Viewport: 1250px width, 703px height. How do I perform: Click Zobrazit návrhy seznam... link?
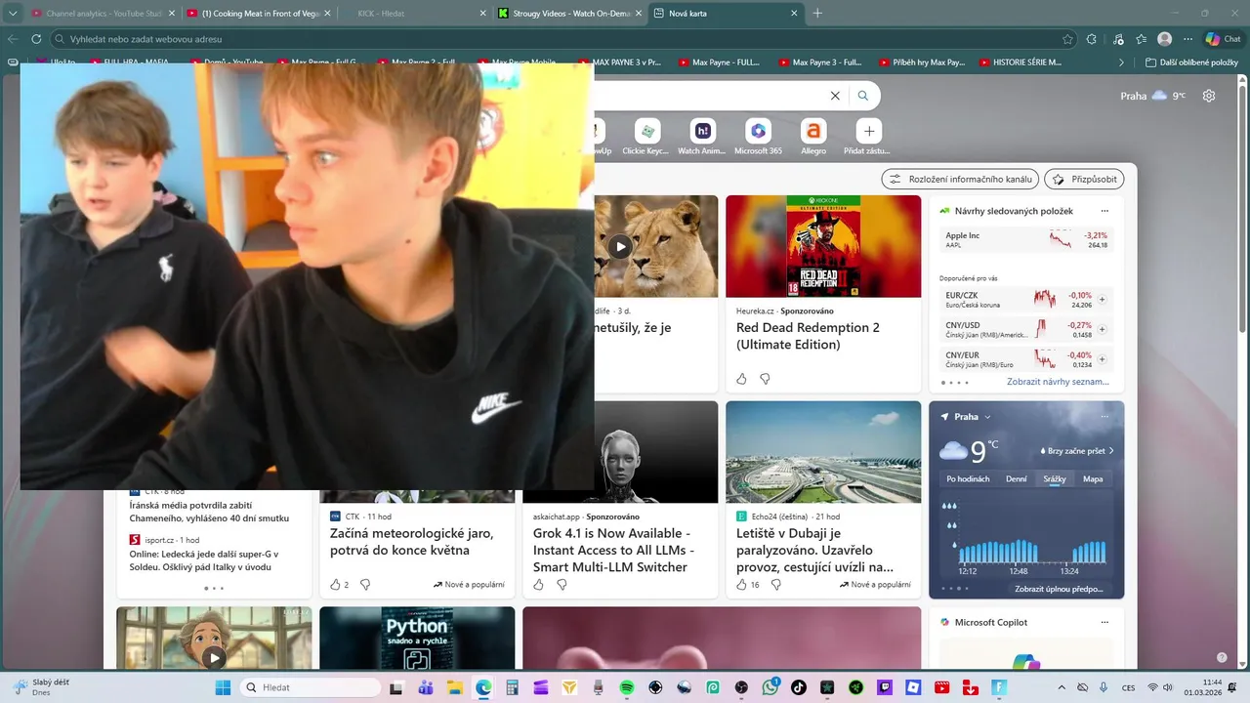pos(1058,382)
